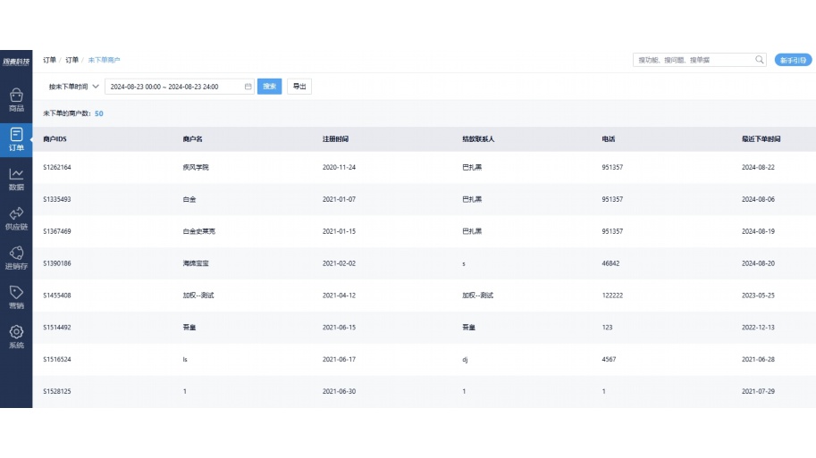Viewport: 816px width, 458px height.
Task: Click first 订单 breadcrumb item
Action: click(49, 60)
